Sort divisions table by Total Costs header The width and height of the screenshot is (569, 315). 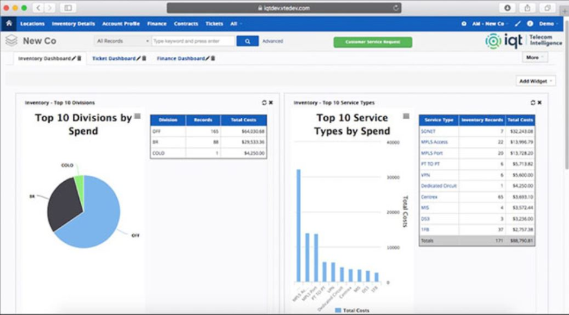244,120
